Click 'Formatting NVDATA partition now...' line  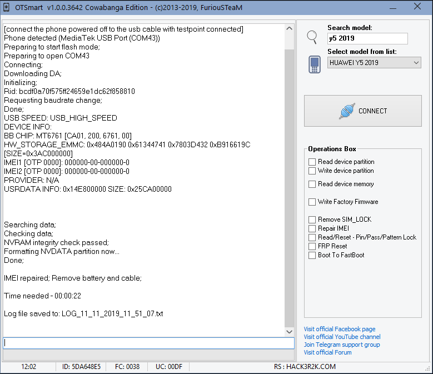coord(62,251)
